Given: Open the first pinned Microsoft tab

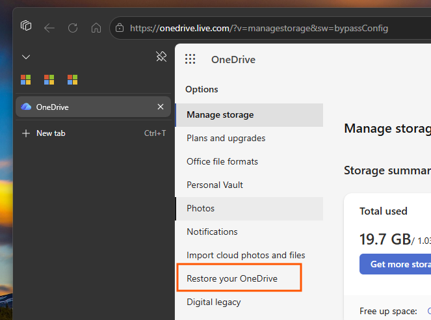Looking at the screenshot, I should click(26, 80).
